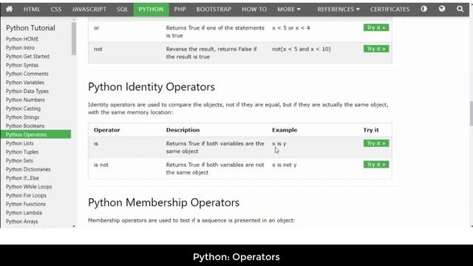Click the sidebar scroll down arrow
Viewport: 473px width, 266px height.
(x=74, y=226)
